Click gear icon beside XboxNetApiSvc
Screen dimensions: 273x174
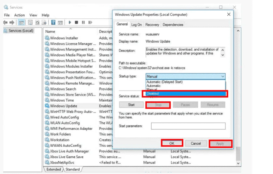pos(47,162)
